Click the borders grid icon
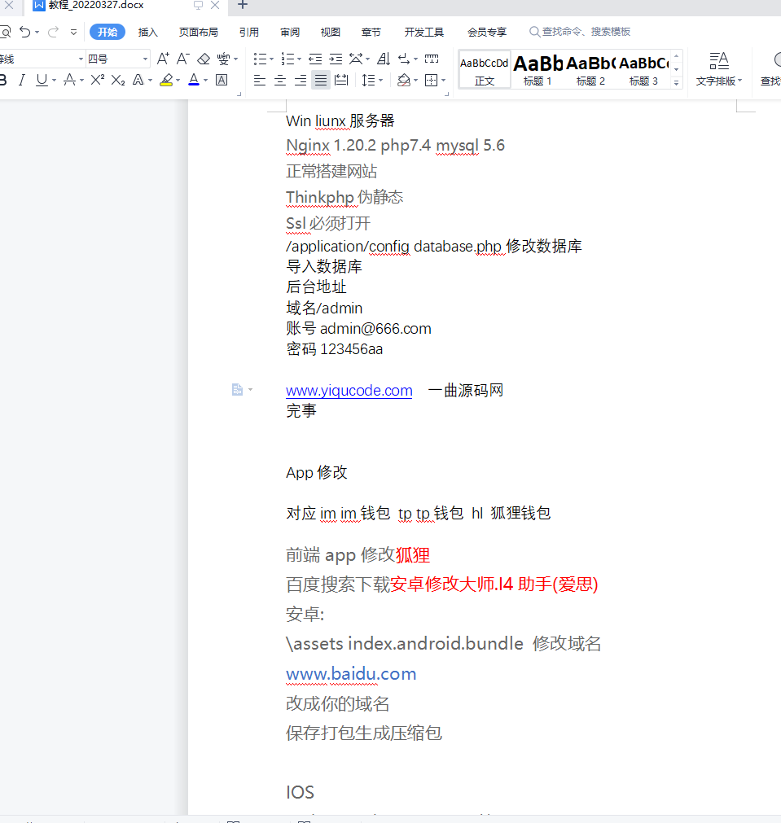 tap(431, 81)
